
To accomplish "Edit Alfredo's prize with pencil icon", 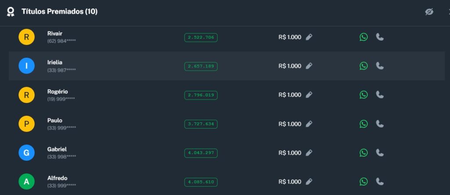I will [309, 182].
